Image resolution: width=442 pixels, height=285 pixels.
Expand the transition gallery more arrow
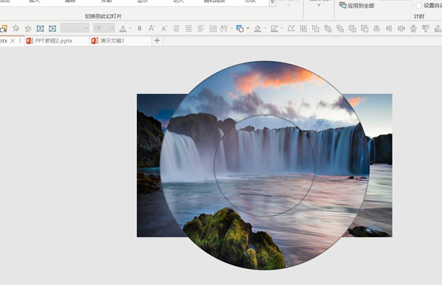coord(273,2)
